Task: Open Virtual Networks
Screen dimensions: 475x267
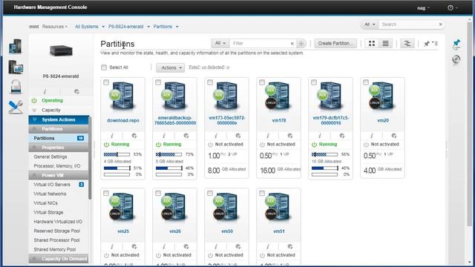Action: (50, 194)
